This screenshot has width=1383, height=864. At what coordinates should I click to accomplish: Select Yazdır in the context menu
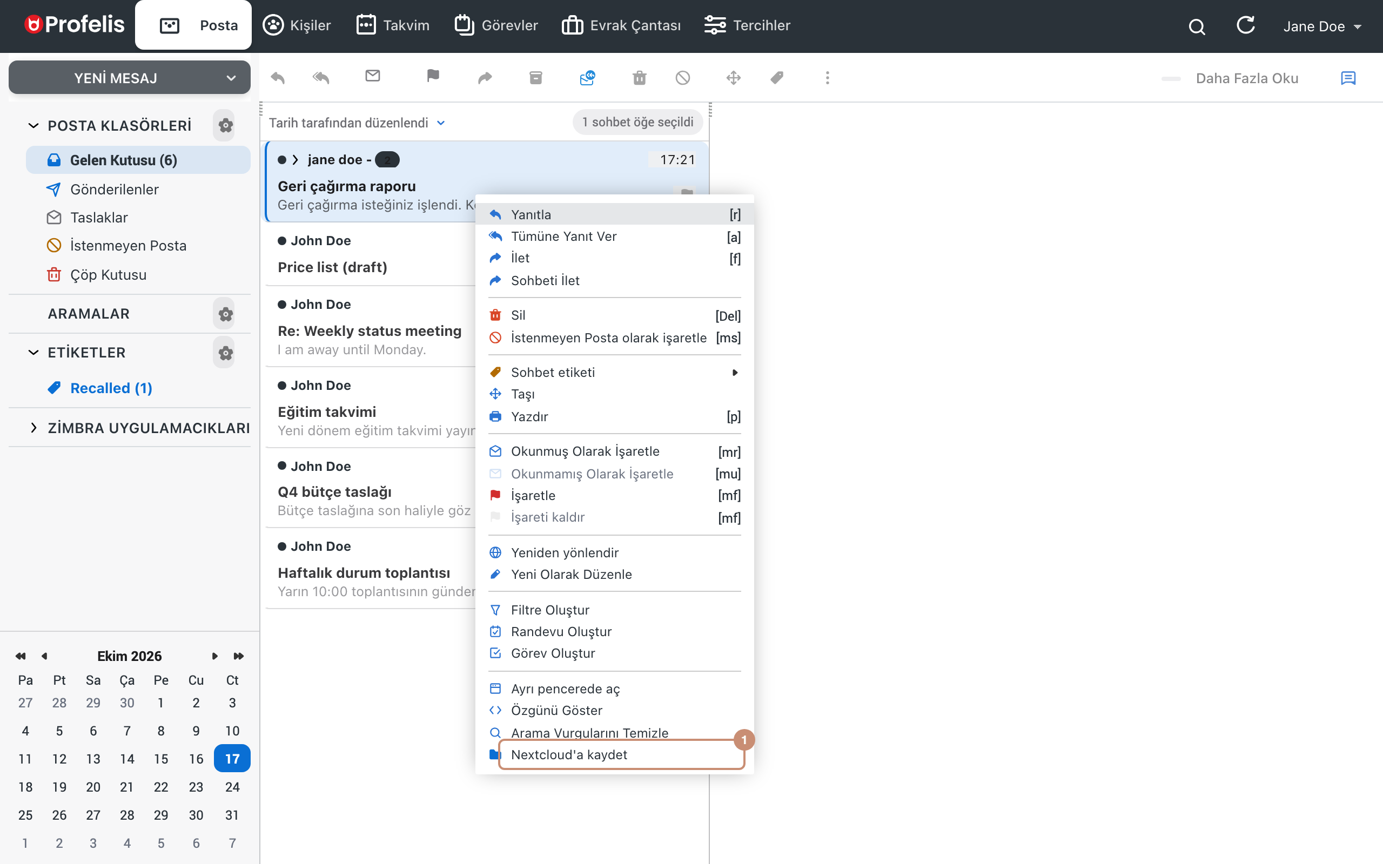click(614, 416)
